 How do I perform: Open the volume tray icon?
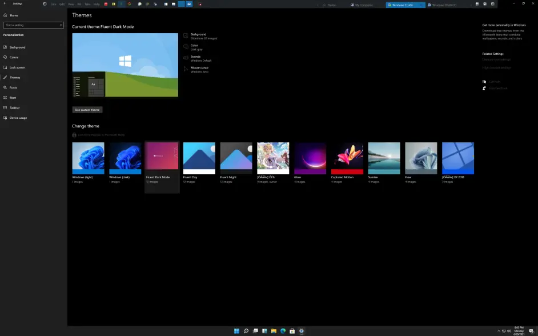coord(509,331)
